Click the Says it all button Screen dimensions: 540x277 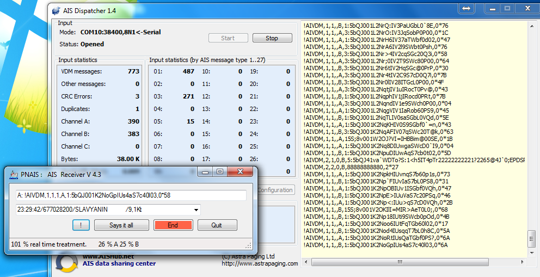pyautogui.click(x=121, y=225)
